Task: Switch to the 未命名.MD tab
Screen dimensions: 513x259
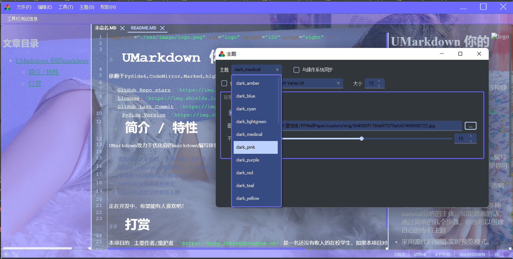Action: coord(105,28)
